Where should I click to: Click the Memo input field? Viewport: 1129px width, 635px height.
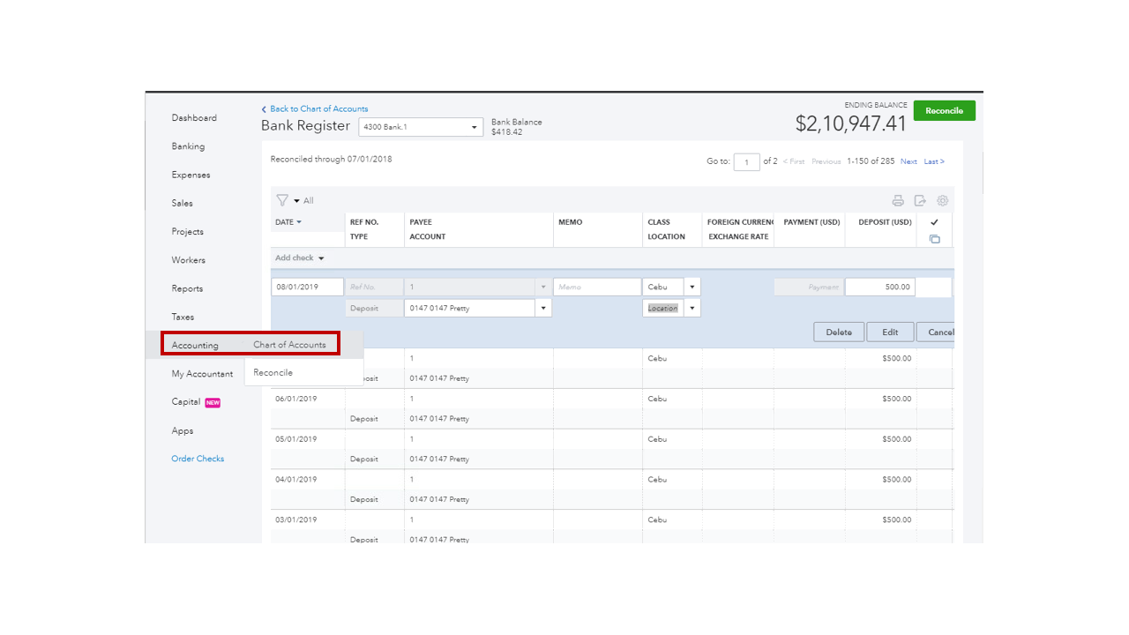(596, 288)
